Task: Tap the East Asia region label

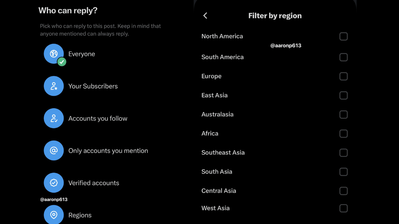Action: pyautogui.click(x=214, y=95)
